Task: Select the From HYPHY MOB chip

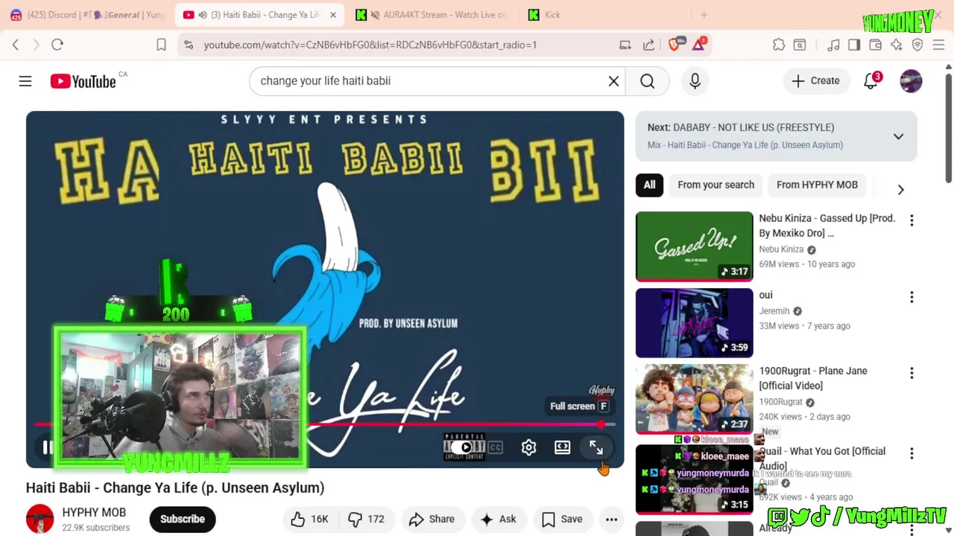Action: [817, 185]
